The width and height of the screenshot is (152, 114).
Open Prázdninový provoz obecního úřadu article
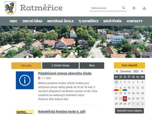point(65,73)
